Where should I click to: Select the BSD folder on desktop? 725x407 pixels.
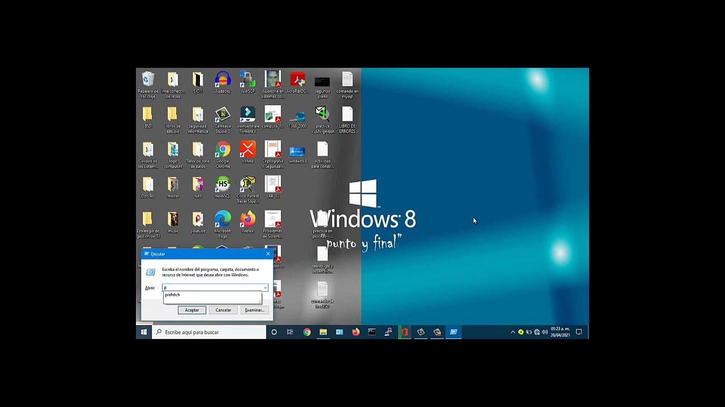tap(148, 118)
